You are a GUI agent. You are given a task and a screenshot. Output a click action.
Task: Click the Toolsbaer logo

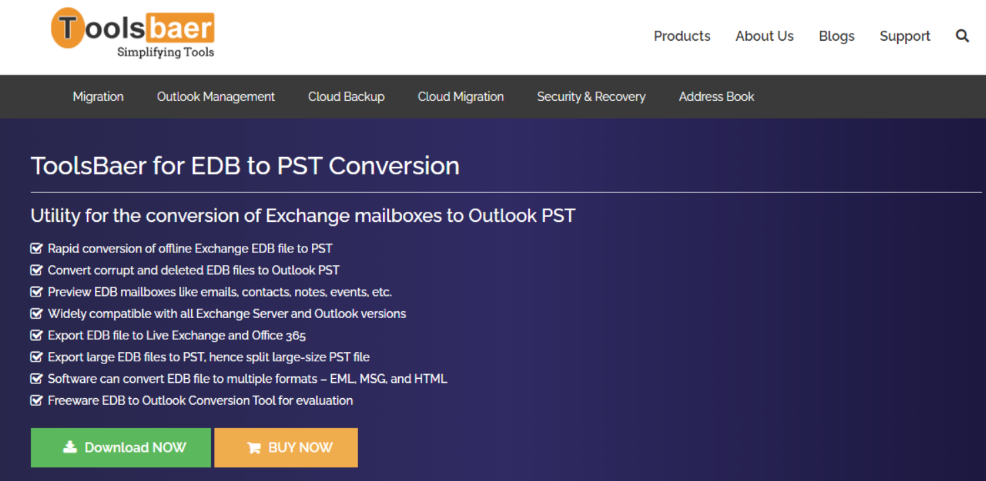132,33
